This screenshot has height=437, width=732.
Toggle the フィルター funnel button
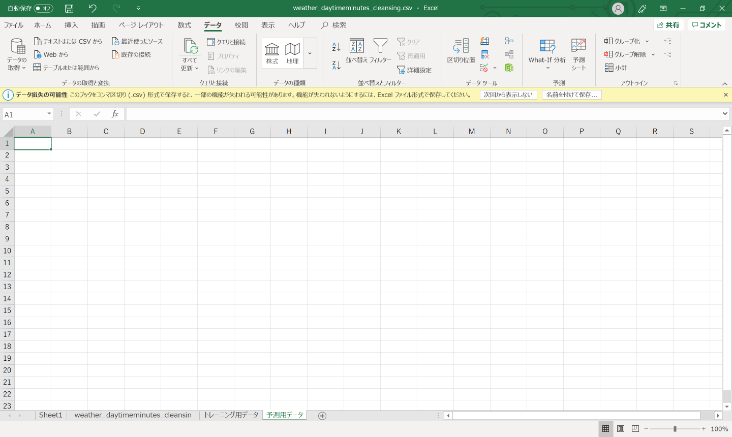pyautogui.click(x=380, y=51)
